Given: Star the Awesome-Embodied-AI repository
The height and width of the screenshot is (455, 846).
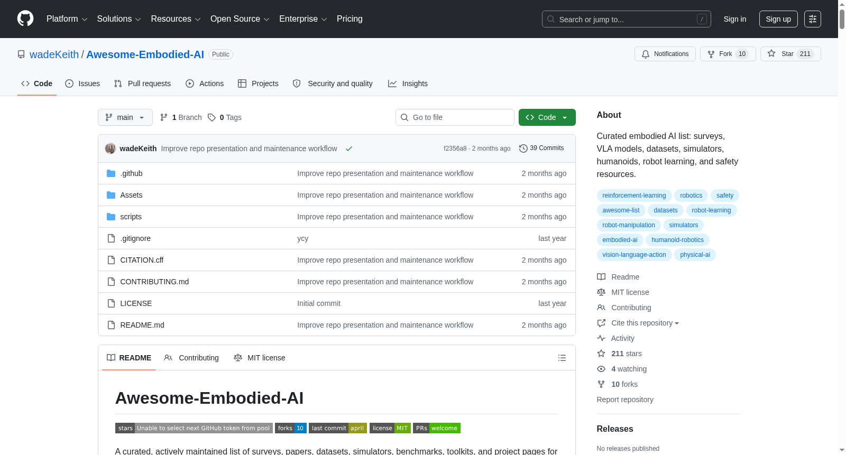Looking at the screenshot, I should click(x=790, y=54).
